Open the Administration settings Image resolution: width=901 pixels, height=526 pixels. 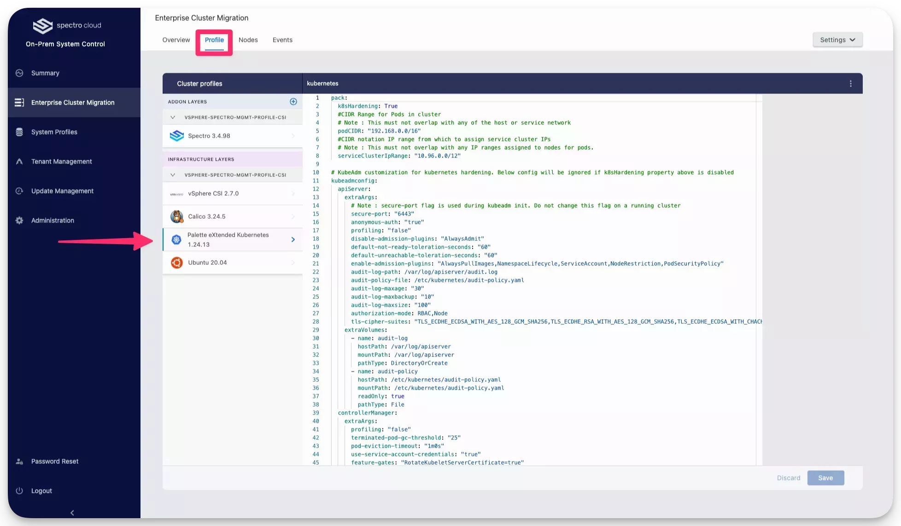(52, 220)
